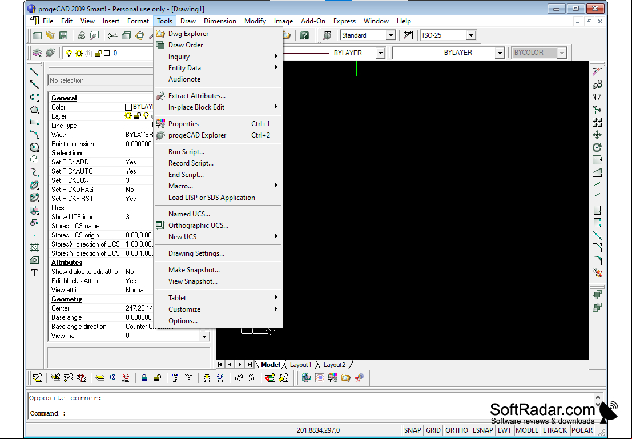The image size is (632, 439).
Task: Click the Mirror tool in Modify toolbar
Action: tap(597, 97)
